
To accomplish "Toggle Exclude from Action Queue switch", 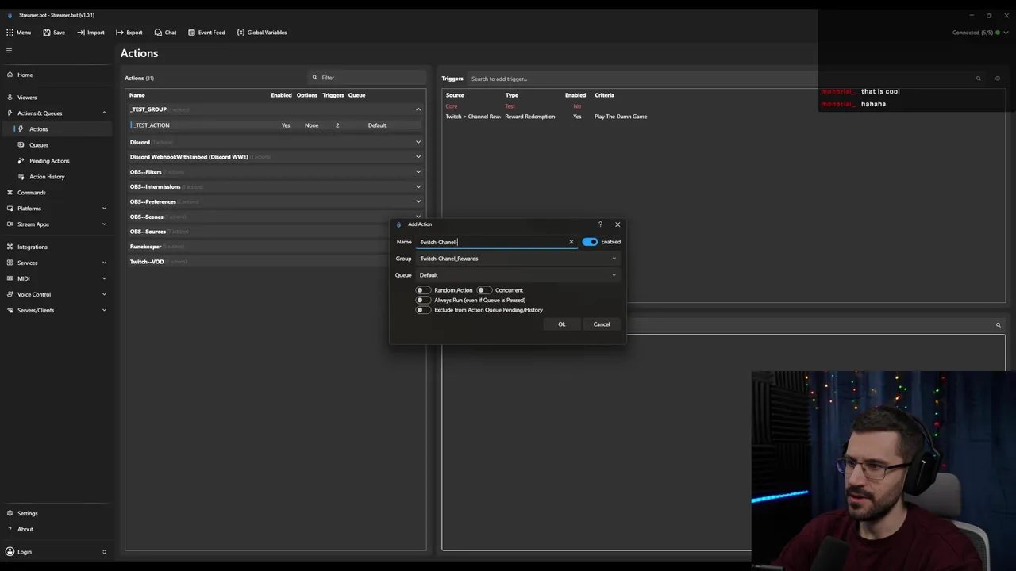I will point(424,310).
